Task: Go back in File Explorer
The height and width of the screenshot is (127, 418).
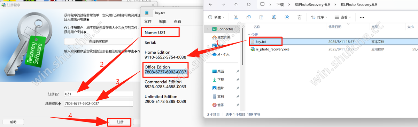Action: tap(210, 4)
